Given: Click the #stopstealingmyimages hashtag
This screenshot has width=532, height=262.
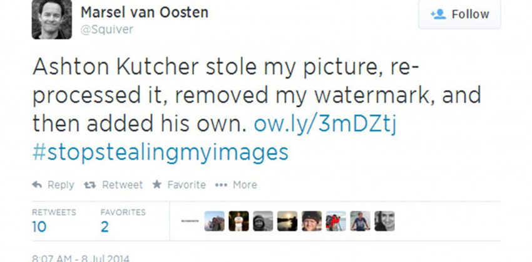Looking at the screenshot, I should [x=160, y=152].
